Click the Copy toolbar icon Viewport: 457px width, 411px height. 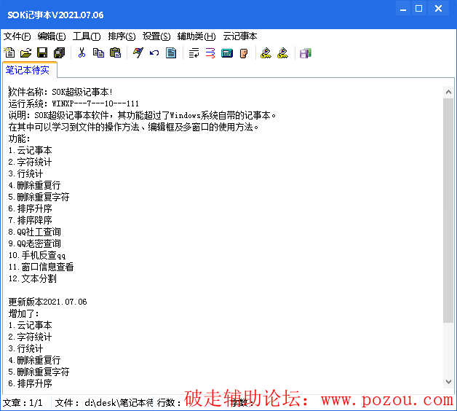[x=98, y=53]
